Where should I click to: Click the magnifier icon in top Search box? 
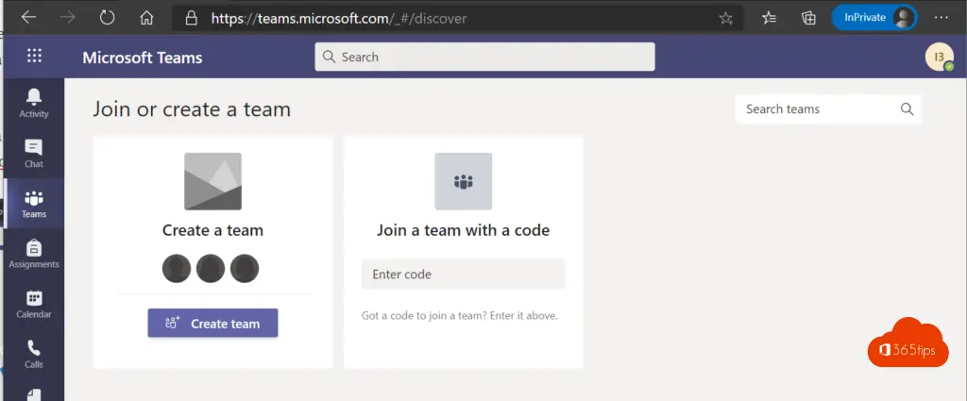(329, 57)
